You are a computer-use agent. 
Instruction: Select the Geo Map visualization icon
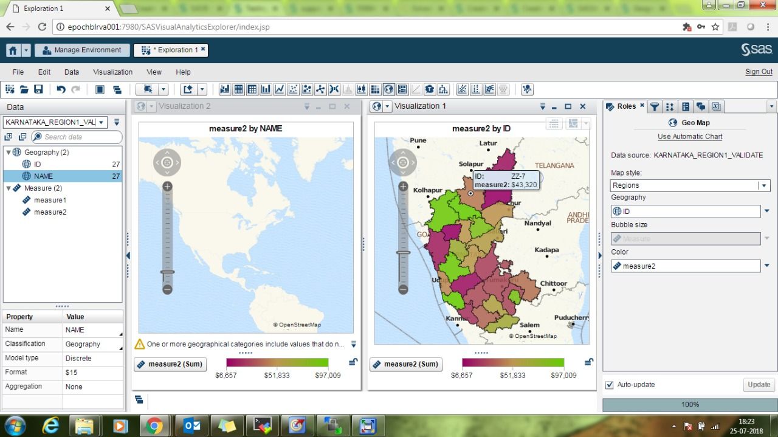click(389, 89)
